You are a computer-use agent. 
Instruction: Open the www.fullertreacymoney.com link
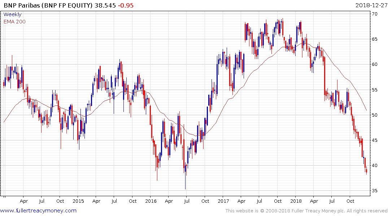(x=38, y=211)
